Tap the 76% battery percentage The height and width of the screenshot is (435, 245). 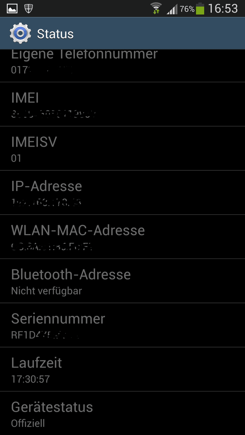tap(187, 9)
